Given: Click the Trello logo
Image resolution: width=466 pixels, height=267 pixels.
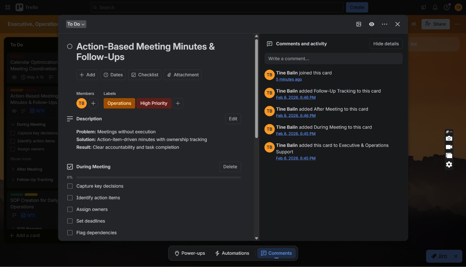Looking at the screenshot, I should coord(27,7).
